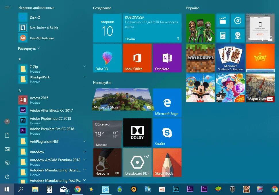Viewport: 279px width, 195px height.
Task: Open Mail with badge on taskbar
Action: coord(64,190)
